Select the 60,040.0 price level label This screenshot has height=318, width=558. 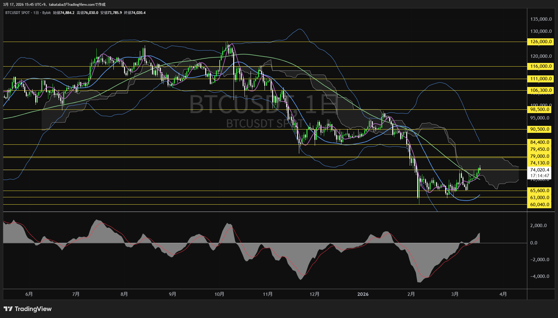(540, 205)
